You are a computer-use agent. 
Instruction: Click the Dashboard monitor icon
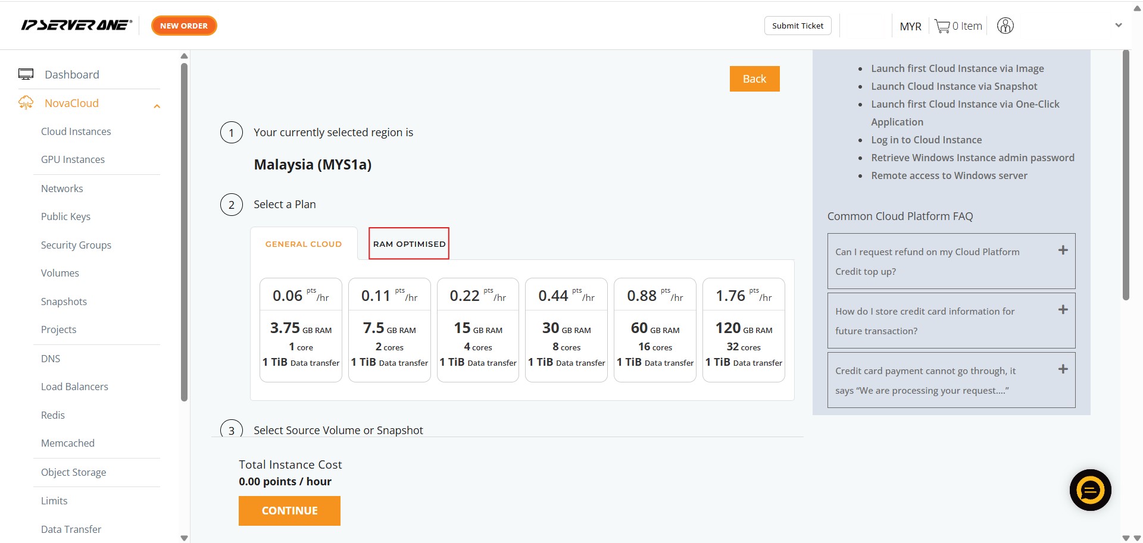pyautogui.click(x=26, y=74)
